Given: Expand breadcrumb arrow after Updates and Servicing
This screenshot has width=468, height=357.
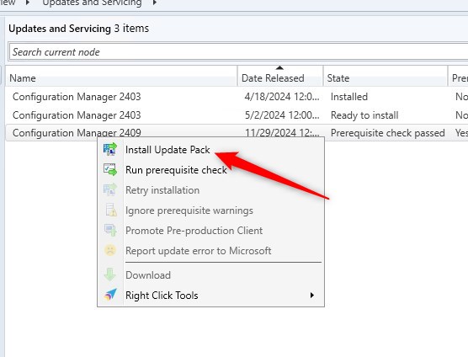Looking at the screenshot, I should 155,3.
